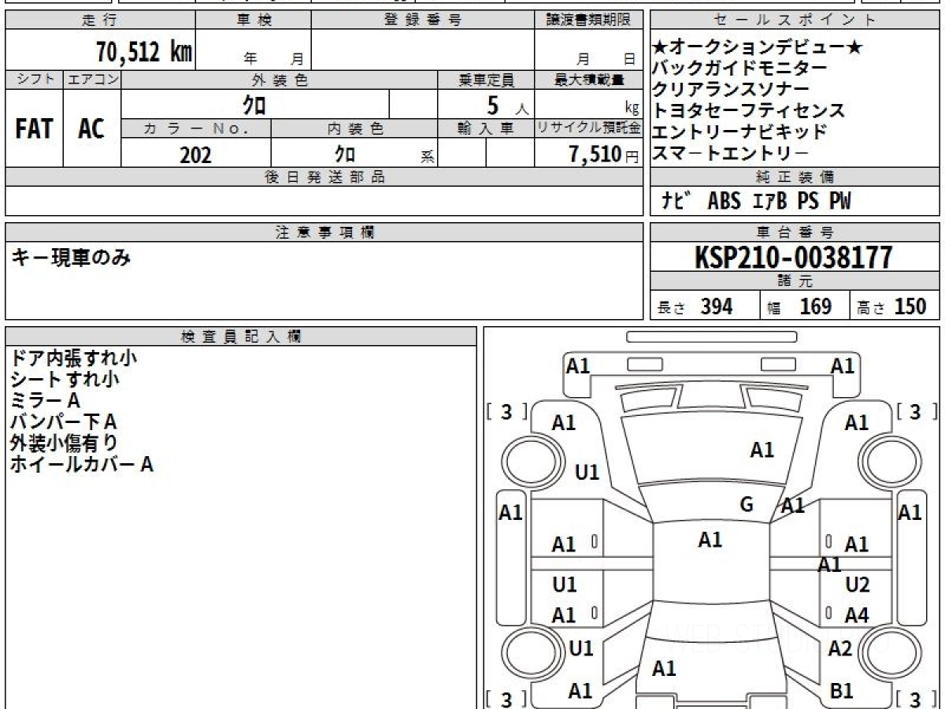Viewport: 945px width, 709px height.
Task: Select the 登録番号 header
Action: (x=422, y=20)
